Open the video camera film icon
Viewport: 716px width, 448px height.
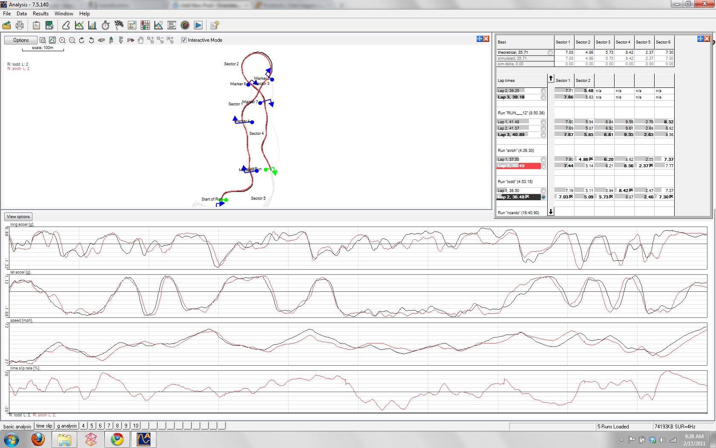(x=172, y=26)
